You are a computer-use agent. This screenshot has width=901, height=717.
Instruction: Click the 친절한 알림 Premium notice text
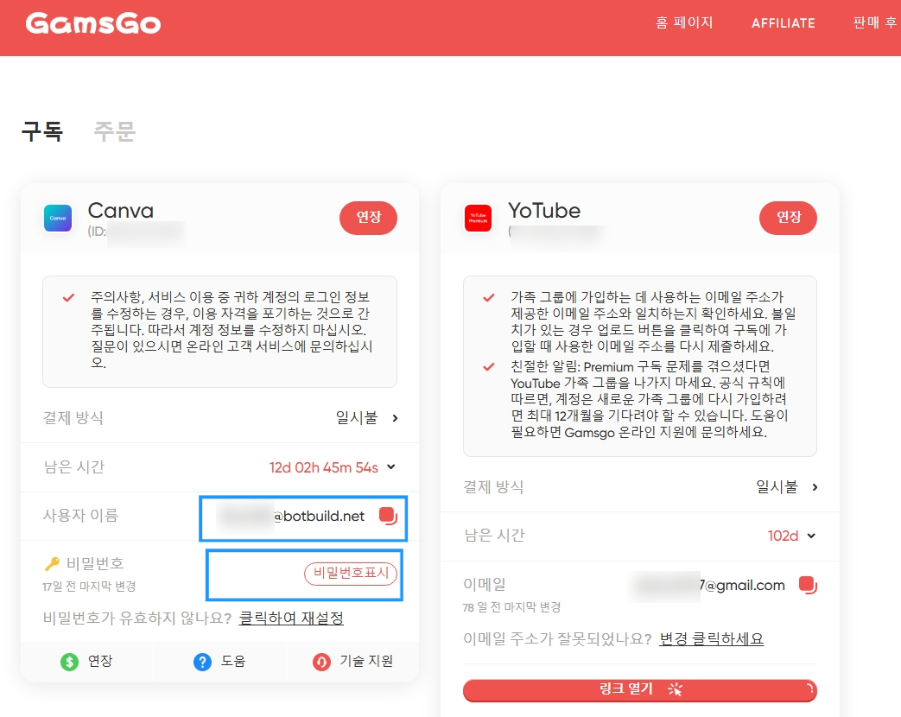(650, 399)
